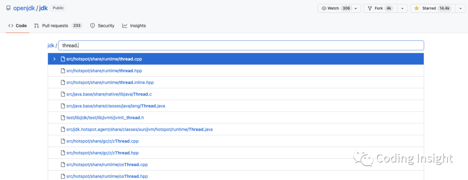
Task: Click file icon of zThread.cpp row
Action: [x=63, y=141]
